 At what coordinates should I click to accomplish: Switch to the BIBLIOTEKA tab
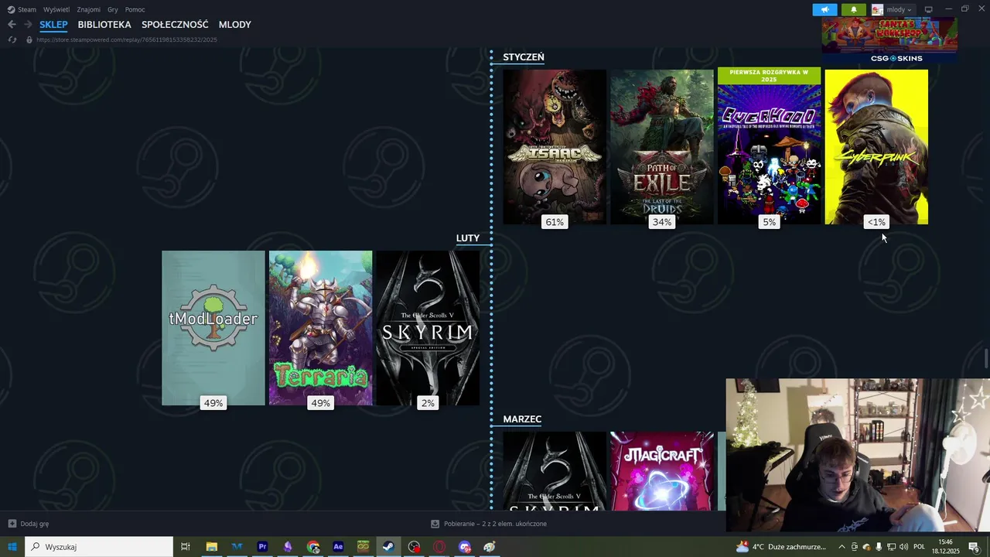[104, 25]
